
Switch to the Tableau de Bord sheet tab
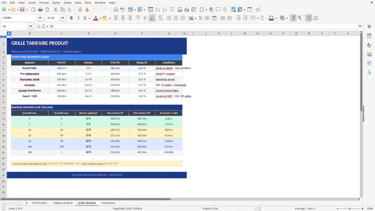(63, 203)
